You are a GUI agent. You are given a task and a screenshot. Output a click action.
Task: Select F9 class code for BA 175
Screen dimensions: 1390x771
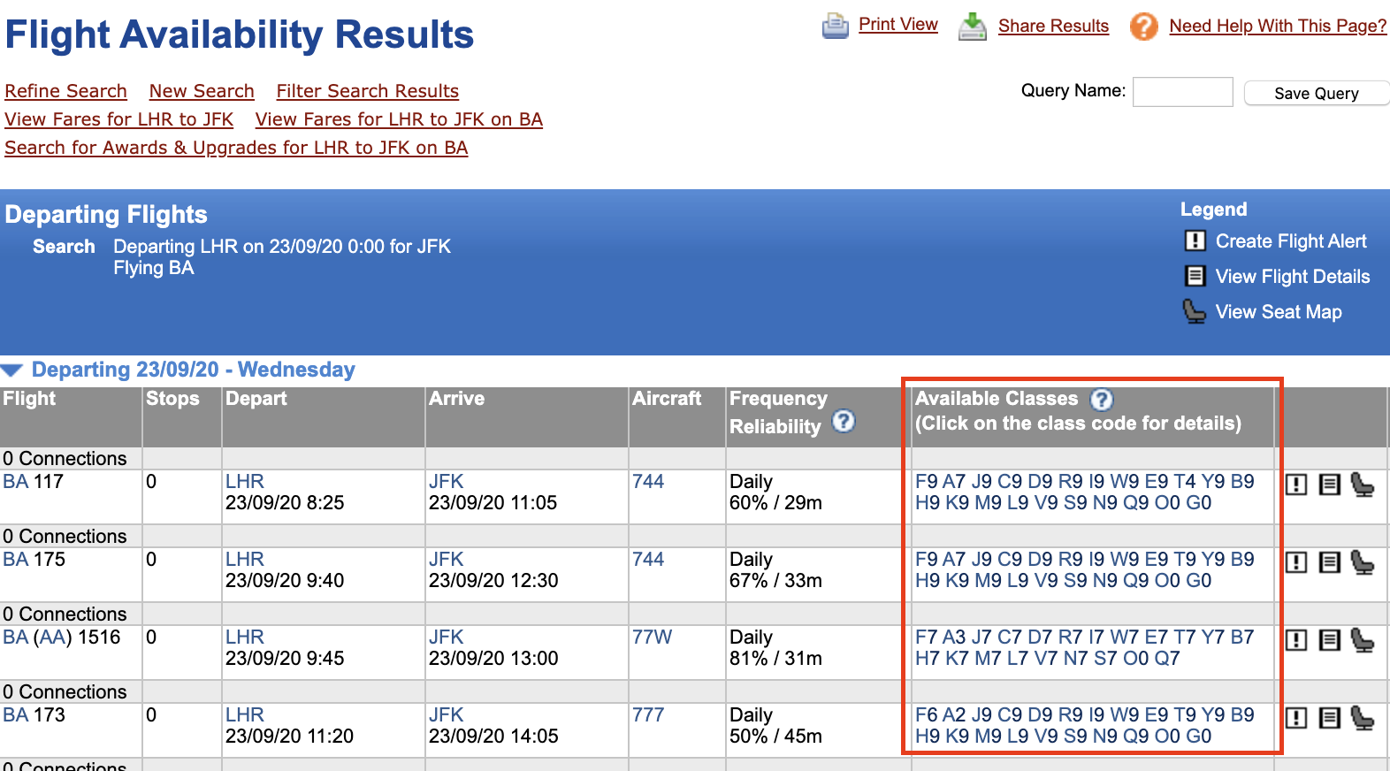(926, 560)
